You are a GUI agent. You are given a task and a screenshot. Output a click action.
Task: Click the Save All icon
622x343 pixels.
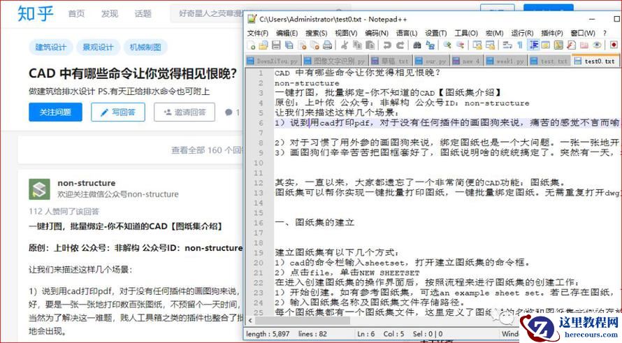tap(289, 45)
